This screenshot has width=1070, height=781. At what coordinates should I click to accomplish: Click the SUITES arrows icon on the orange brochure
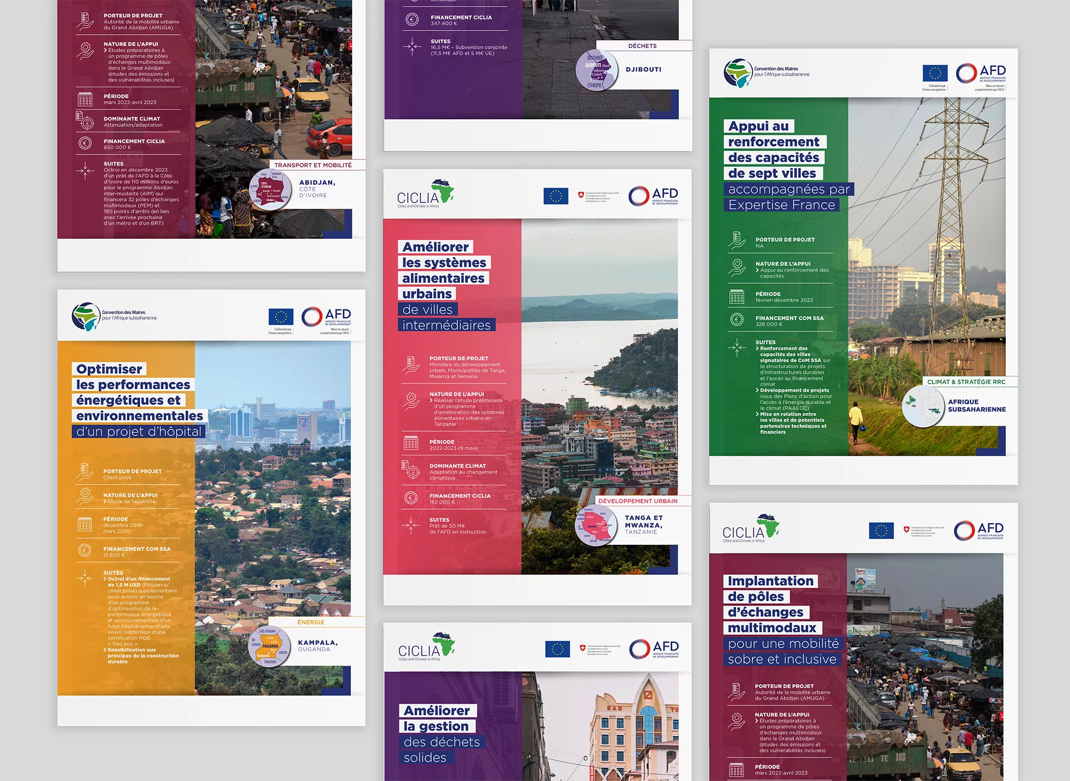coord(85,579)
